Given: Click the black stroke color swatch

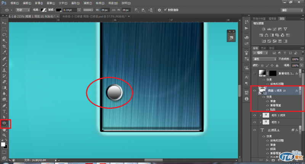Looking at the screenshot, I should tap(59, 10).
